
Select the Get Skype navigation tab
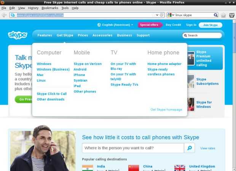point(65,35)
